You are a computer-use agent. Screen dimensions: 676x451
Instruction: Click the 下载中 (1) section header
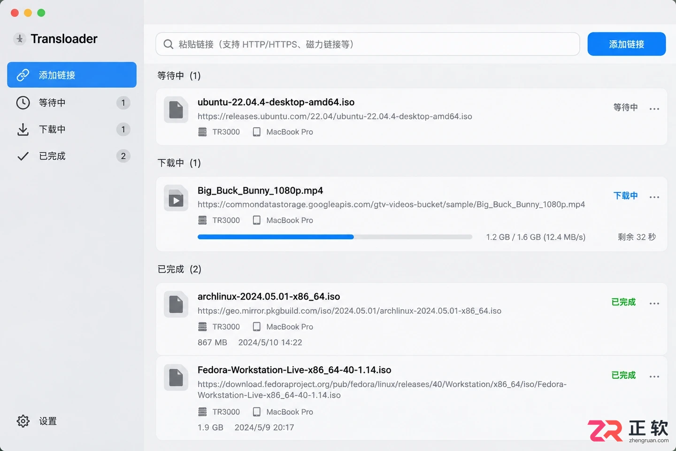pos(179,163)
